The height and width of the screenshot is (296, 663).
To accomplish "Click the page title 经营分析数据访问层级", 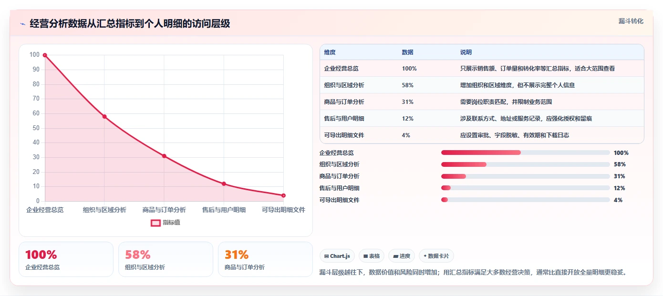I will pyautogui.click(x=130, y=24).
